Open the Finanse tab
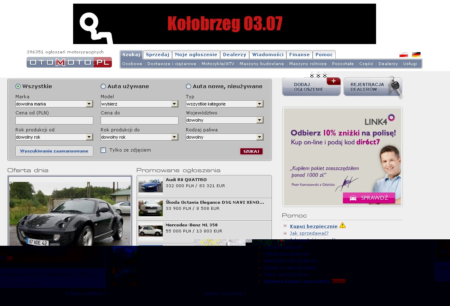Screen dimensions: 450x306 click(299, 55)
